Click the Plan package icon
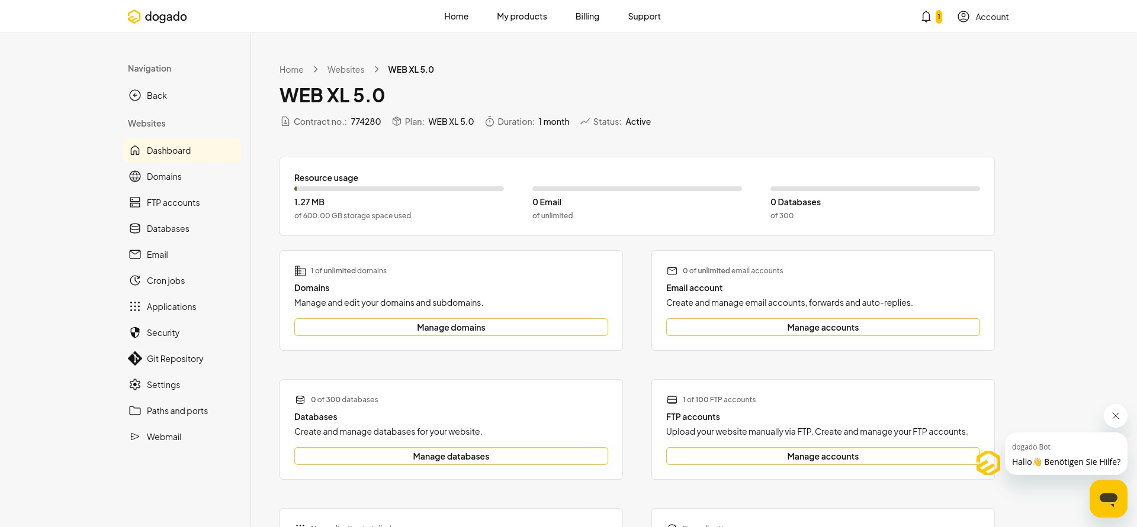The image size is (1137, 527). 397,121
